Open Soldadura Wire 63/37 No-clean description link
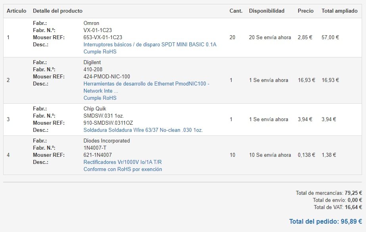This screenshot has height=232, width=366. coord(143,130)
